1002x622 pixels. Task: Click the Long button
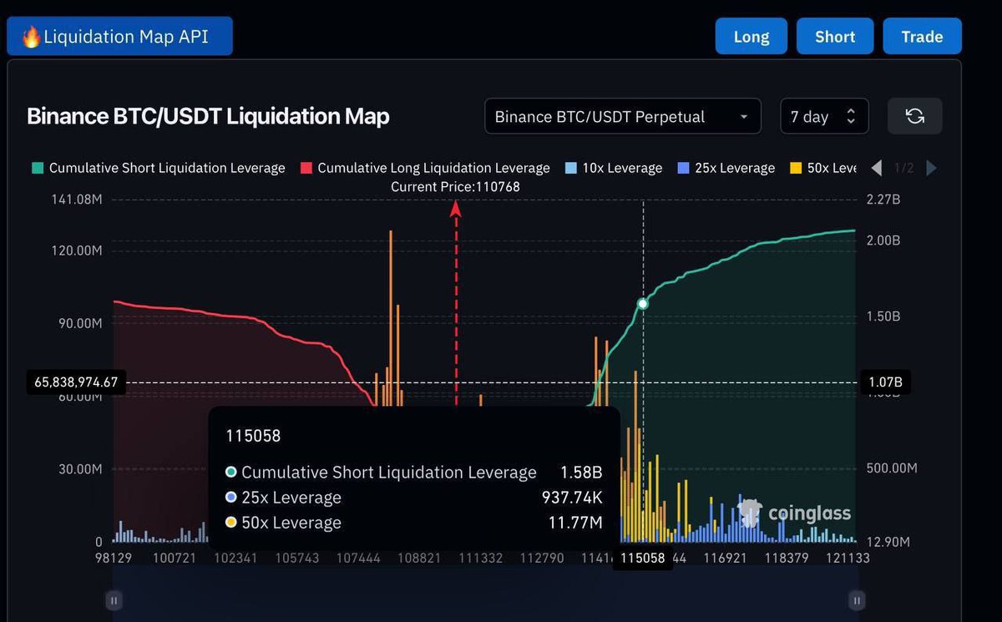[751, 36]
